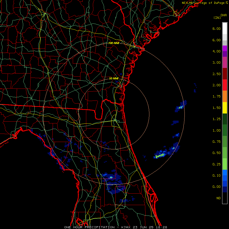Click the 0.00 legend value
This screenshot has height=229, width=229.
click(217, 187)
